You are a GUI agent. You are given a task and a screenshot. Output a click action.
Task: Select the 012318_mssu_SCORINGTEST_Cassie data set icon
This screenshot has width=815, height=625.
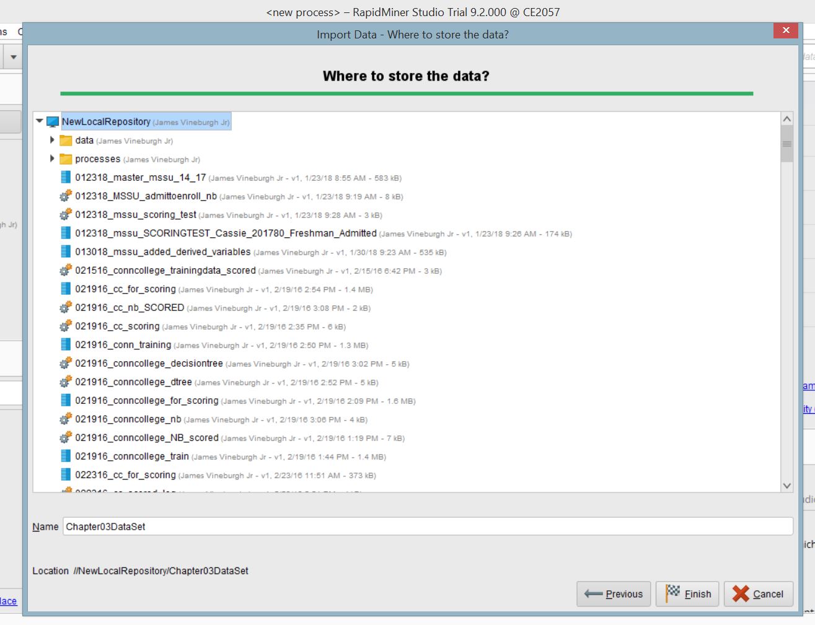click(x=66, y=234)
